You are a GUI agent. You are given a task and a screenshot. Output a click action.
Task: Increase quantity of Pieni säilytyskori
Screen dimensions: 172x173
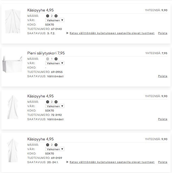coord(56,59)
